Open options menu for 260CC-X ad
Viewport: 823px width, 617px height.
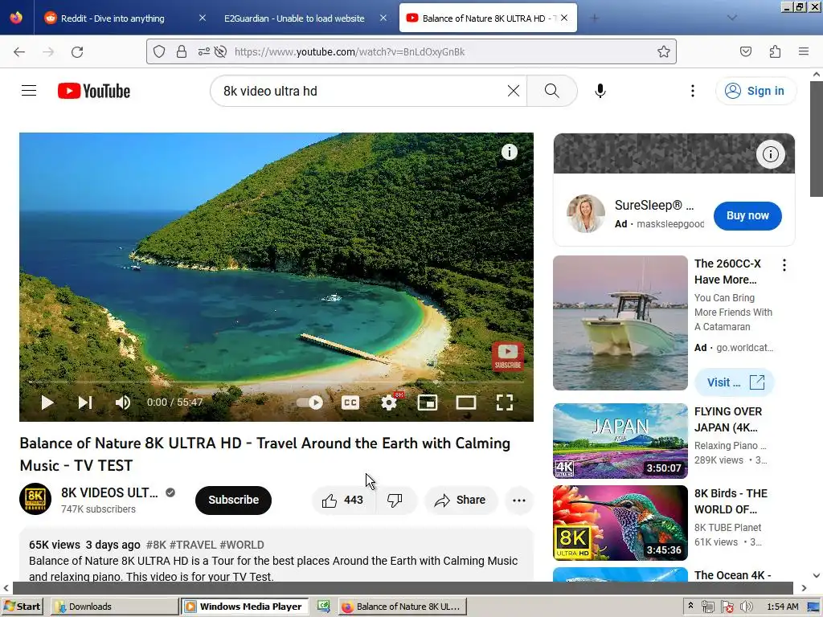coord(784,265)
